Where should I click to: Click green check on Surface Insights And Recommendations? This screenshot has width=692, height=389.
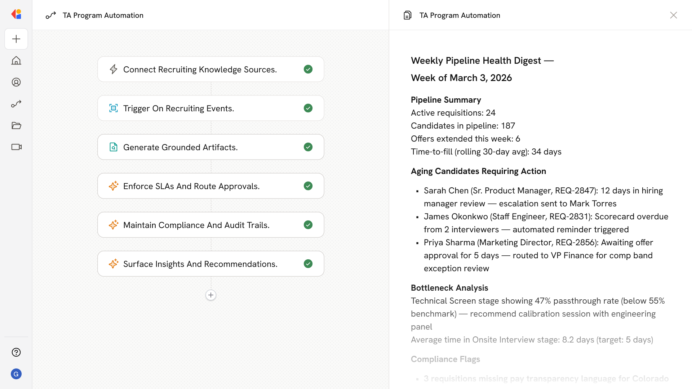pyautogui.click(x=308, y=264)
